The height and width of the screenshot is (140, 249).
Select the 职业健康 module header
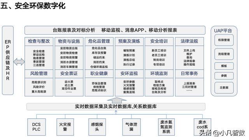tap(99, 73)
